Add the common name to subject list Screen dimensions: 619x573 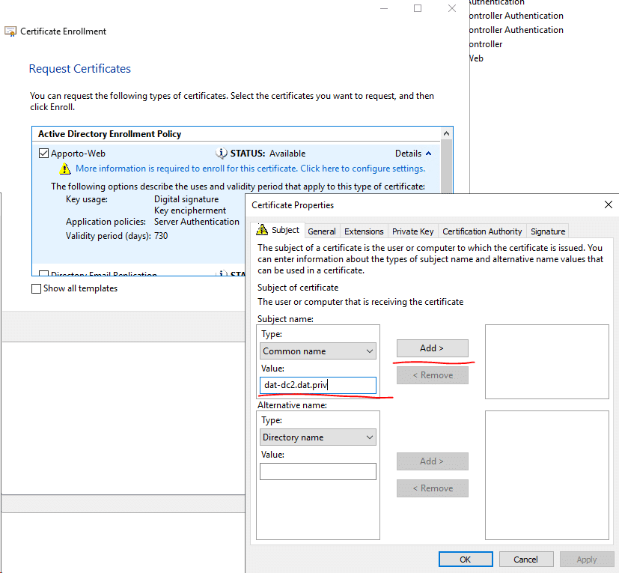432,348
